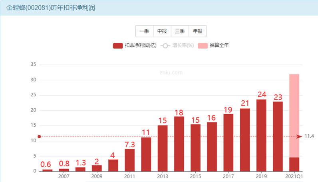Click the average line start dot marker

click(x=39, y=137)
